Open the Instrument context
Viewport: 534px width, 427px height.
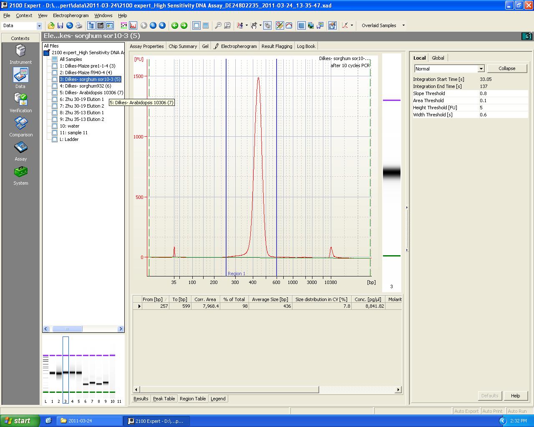click(x=20, y=55)
